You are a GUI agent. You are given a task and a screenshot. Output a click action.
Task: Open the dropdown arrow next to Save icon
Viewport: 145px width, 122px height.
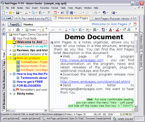point(21,12)
